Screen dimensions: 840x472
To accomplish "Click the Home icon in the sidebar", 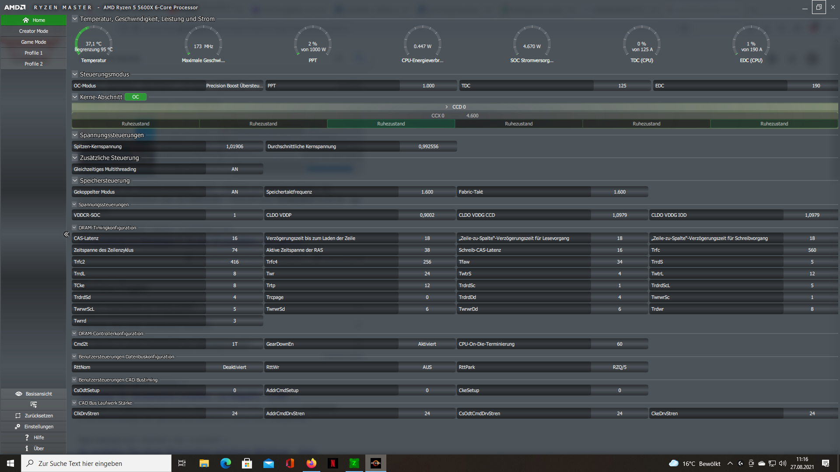I will click(26, 20).
